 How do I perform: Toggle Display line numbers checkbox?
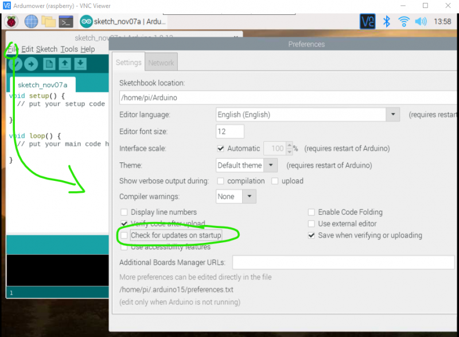coord(124,212)
